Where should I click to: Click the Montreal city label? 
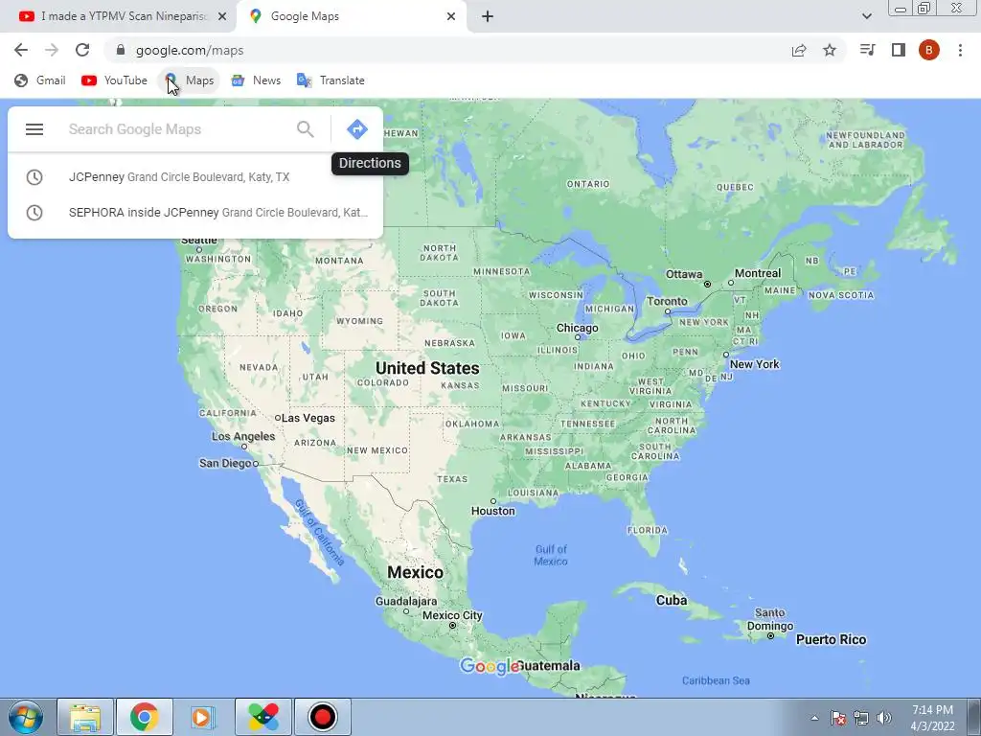point(758,273)
